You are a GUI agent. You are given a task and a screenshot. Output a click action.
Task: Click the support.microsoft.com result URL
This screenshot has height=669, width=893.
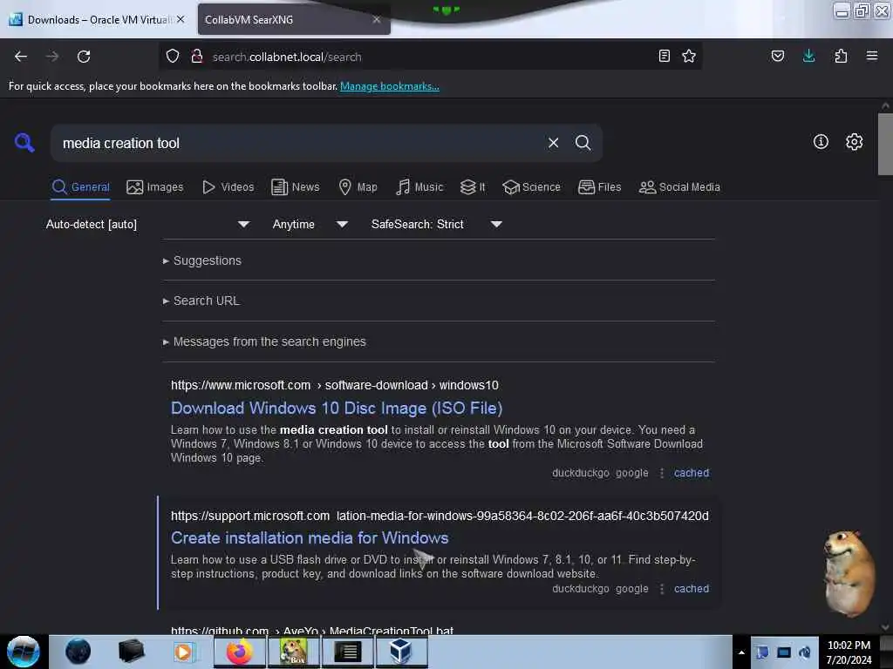click(440, 516)
